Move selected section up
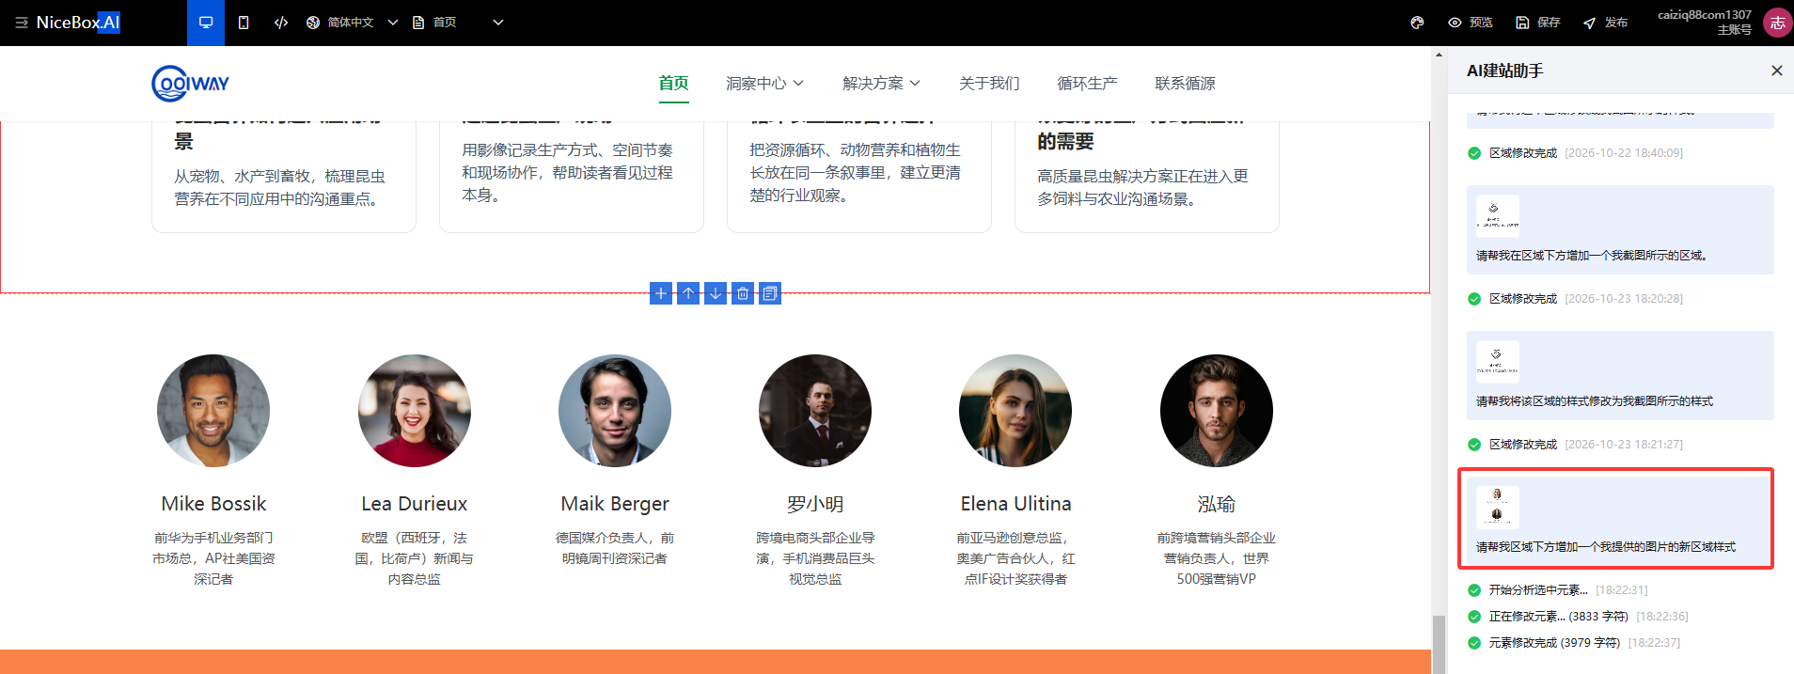Screen dimensions: 1794x674 (688, 293)
